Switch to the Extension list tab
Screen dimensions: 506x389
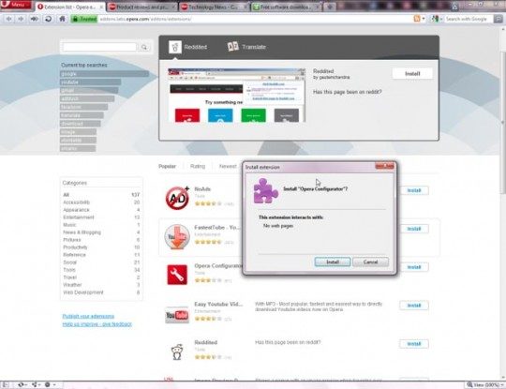point(69,7)
